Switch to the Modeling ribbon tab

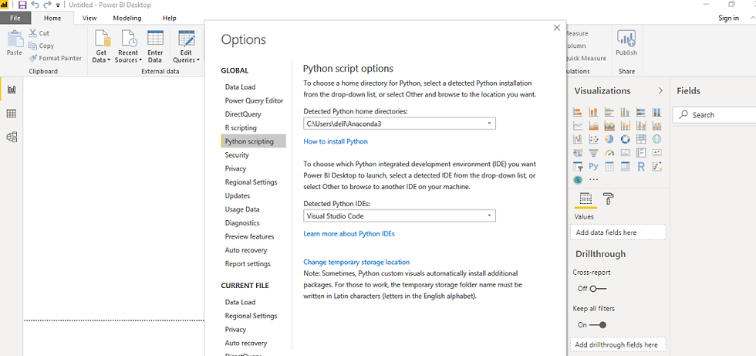pyautogui.click(x=127, y=18)
